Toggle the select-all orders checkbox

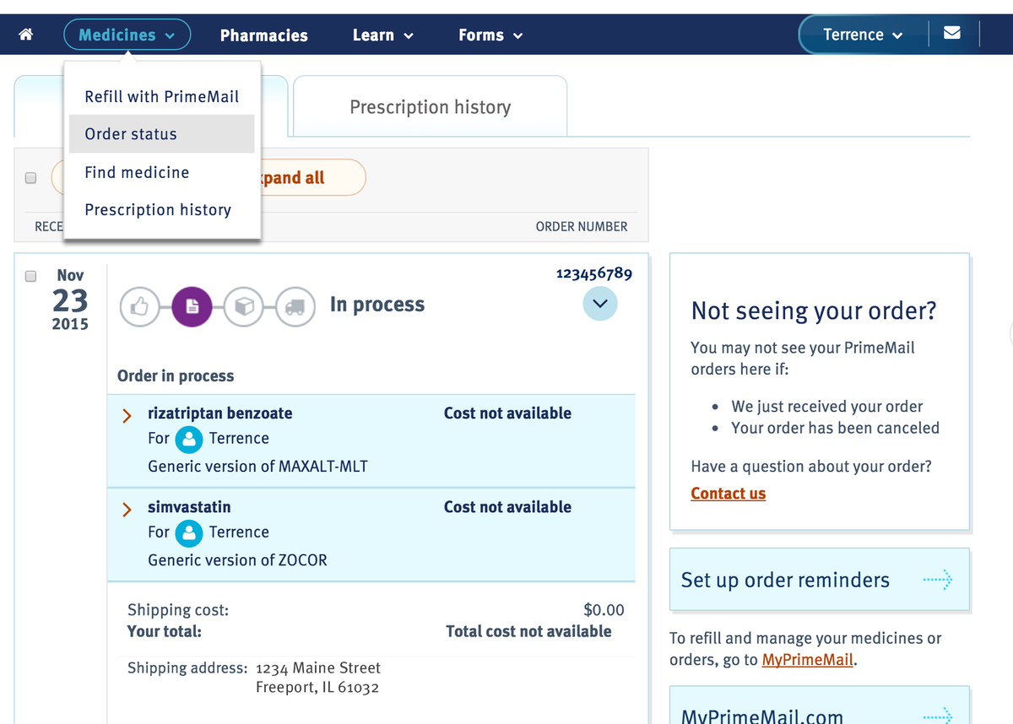click(x=31, y=178)
